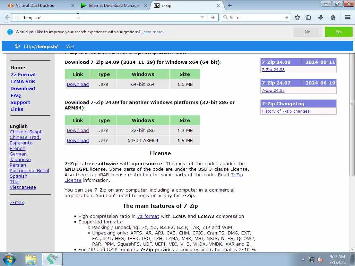Open the sidebar Download link
The height and width of the screenshot is (266, 355).
click(x=23, y=88)
